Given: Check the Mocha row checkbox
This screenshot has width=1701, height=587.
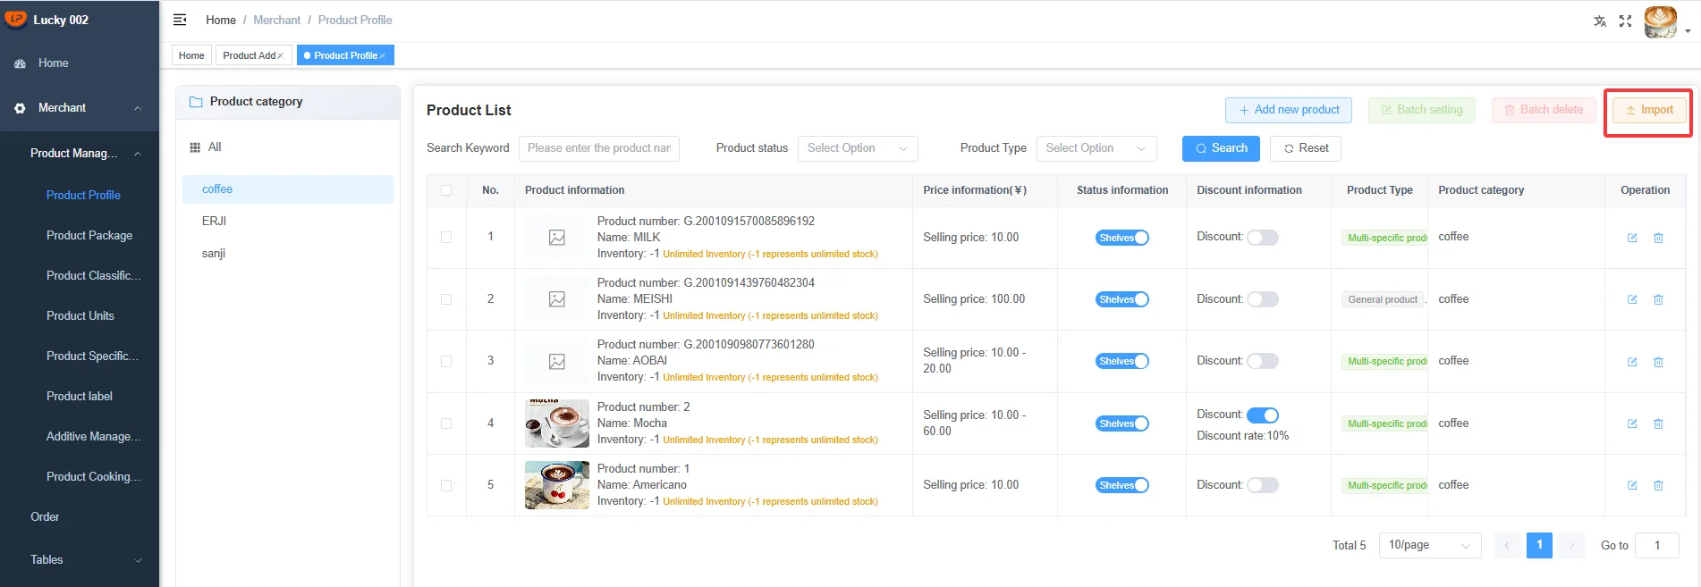Looking at the screenshot, I should point(446,423).
